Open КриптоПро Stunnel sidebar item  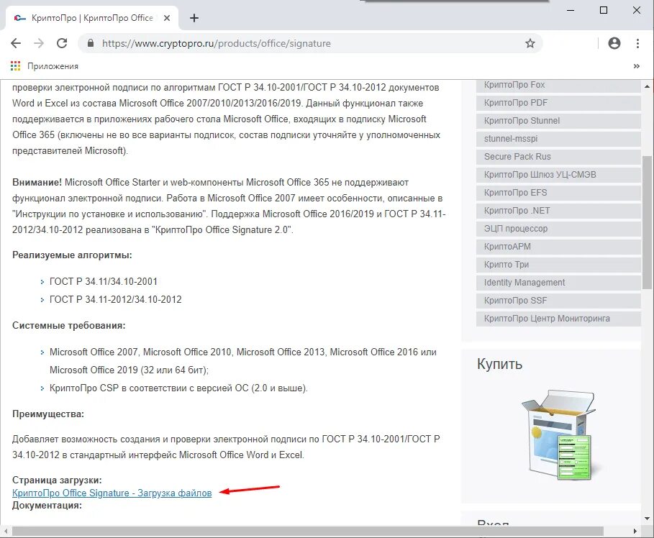[x=558, y=121]
